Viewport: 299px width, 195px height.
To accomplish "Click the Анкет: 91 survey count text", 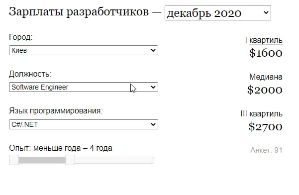I will pos(266,150).
